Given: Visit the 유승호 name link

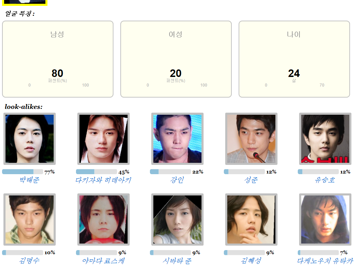Looking at the screenshot, I should pyautogui.click(x=325, y=180).
